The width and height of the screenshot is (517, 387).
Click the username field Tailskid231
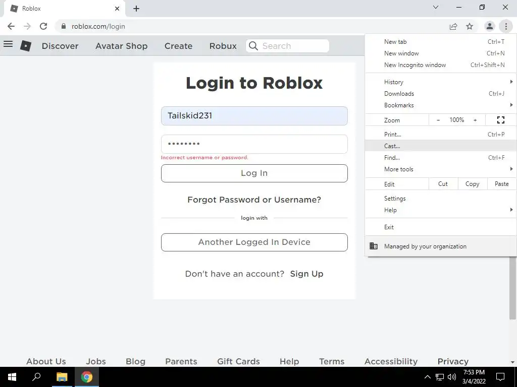coord(254,116)
